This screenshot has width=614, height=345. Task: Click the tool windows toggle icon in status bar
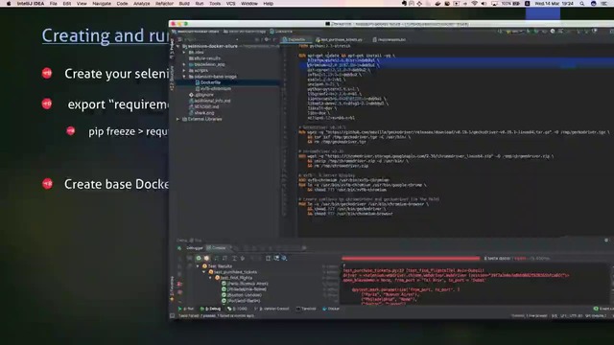(x=173, y=315)
